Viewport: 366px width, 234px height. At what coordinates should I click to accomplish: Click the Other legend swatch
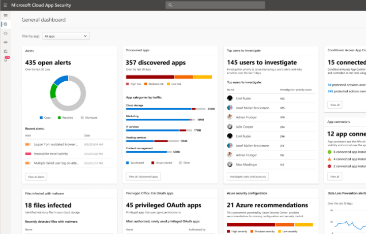(x=180, y=162)
